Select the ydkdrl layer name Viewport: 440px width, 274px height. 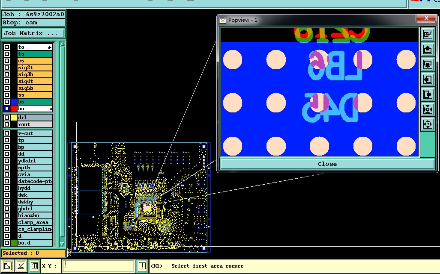tap(35, 161)
